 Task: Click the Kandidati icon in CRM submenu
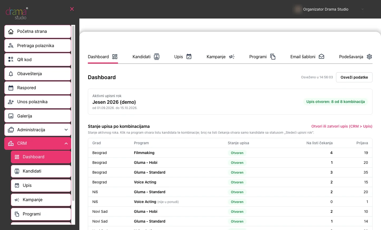(x=17, y=171)
